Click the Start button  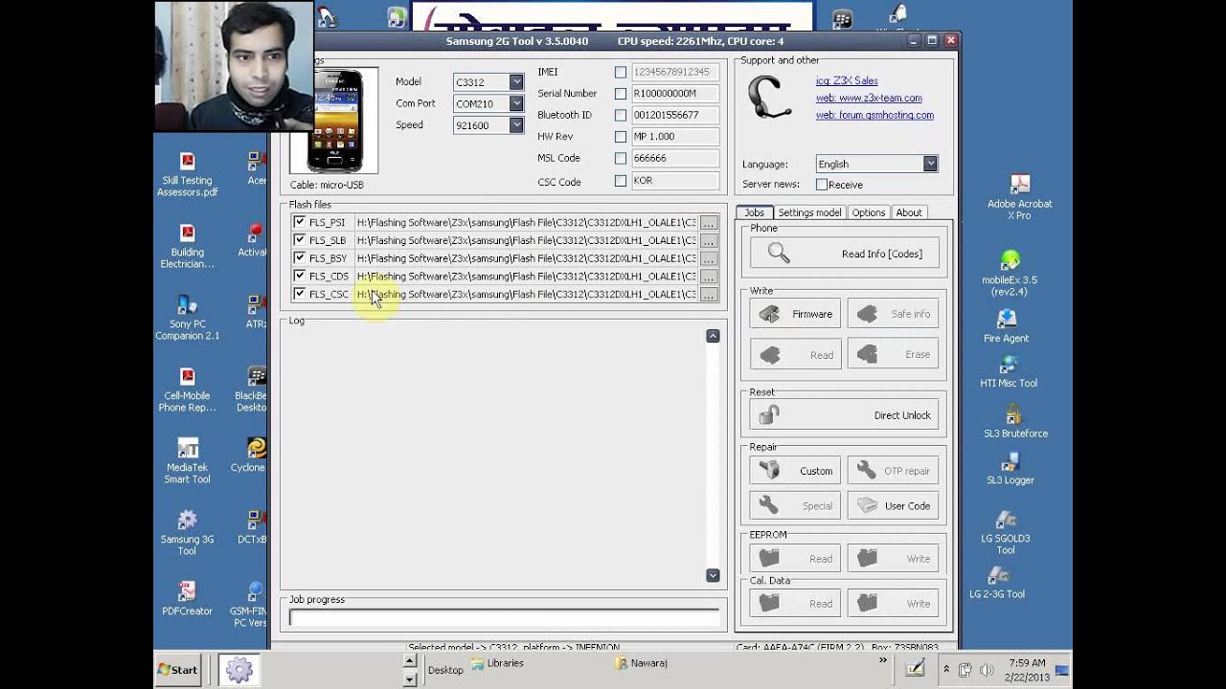177,670
